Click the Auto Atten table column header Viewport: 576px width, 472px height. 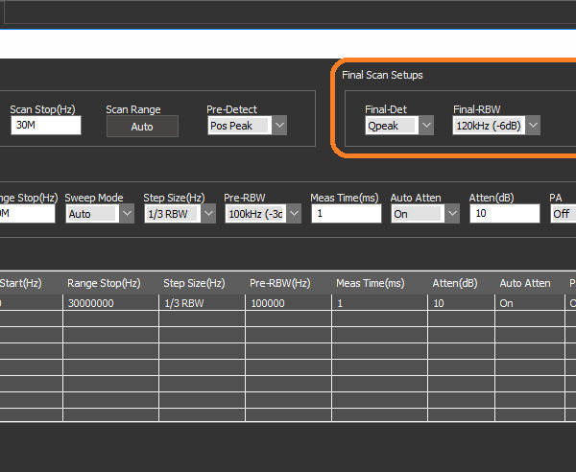(525, 283)
